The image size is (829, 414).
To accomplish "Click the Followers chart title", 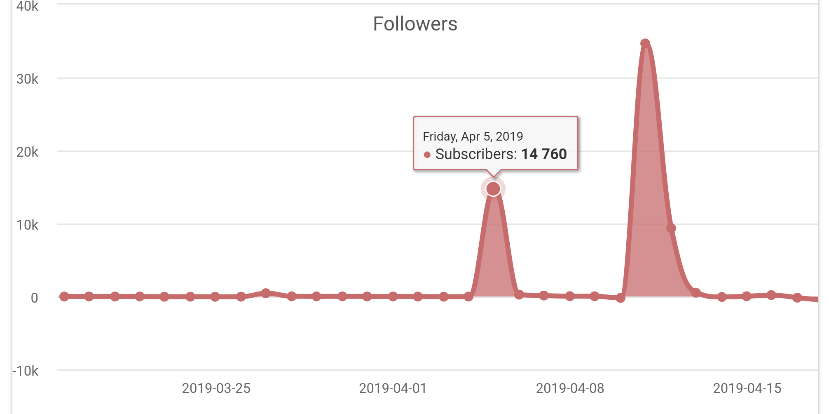I will pyautogui.click(x=415, y=24).
